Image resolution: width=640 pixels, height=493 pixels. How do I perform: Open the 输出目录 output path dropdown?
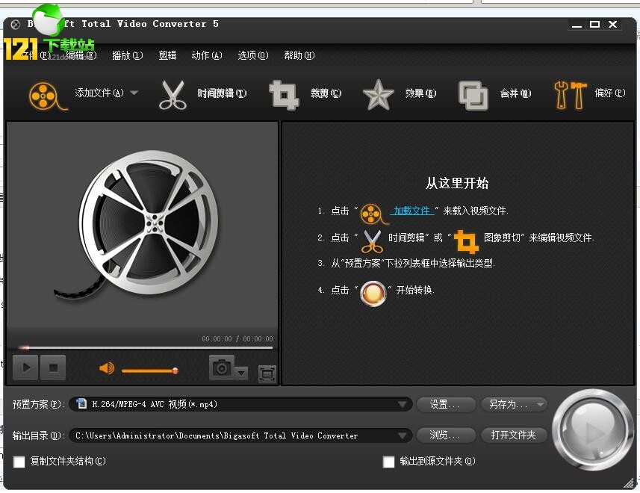pos(402,436)
